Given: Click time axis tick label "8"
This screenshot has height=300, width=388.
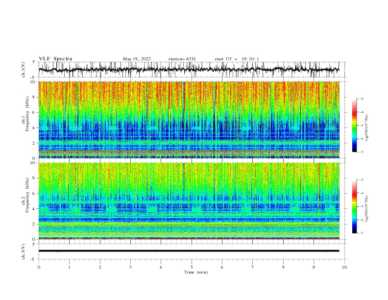Looking at the screenshot, I should coord(283,267).
